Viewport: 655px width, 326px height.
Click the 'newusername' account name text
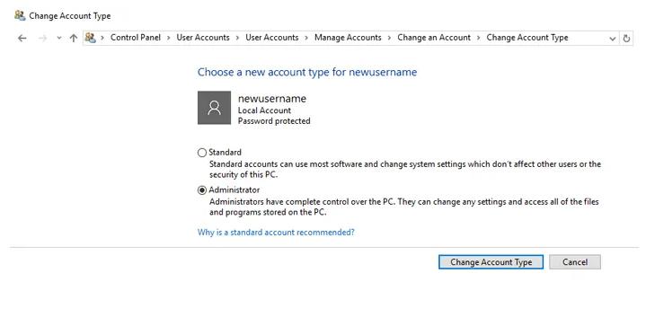(x=272, y=99)
